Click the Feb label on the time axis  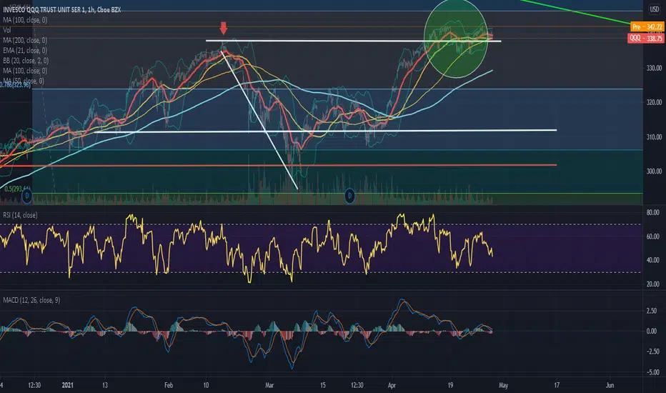pos(169,385)
